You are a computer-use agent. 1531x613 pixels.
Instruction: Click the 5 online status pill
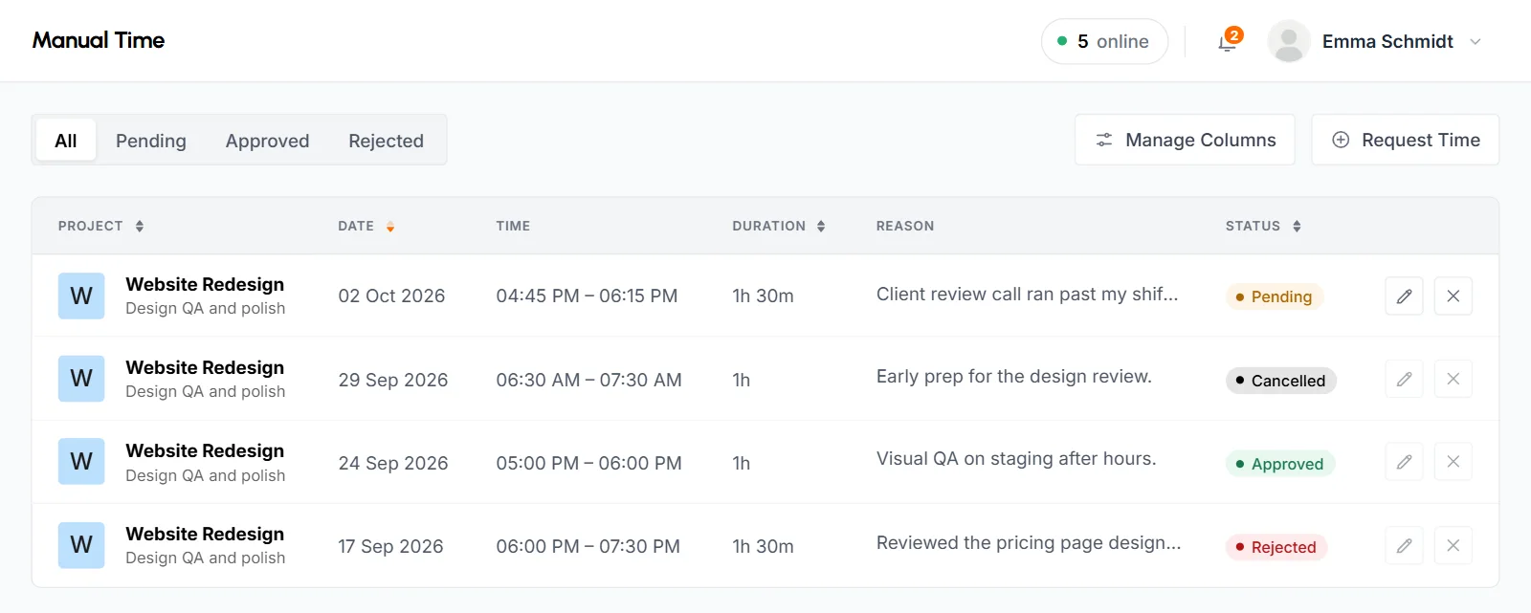tap(1104, 41)
